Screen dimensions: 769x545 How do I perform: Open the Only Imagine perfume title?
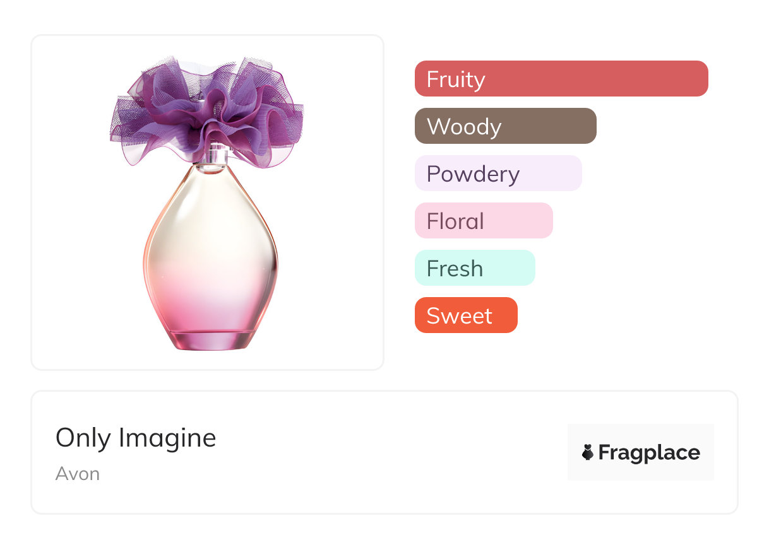coord(136,438)
